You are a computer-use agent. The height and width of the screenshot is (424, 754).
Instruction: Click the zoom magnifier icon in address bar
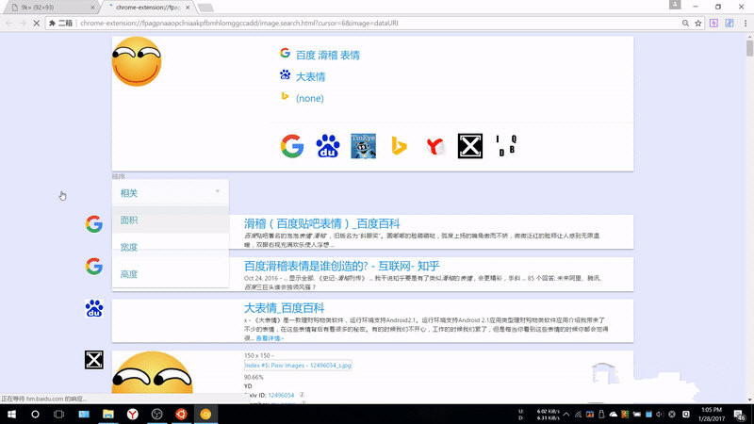pyautogui.click(x=685, y=23)
